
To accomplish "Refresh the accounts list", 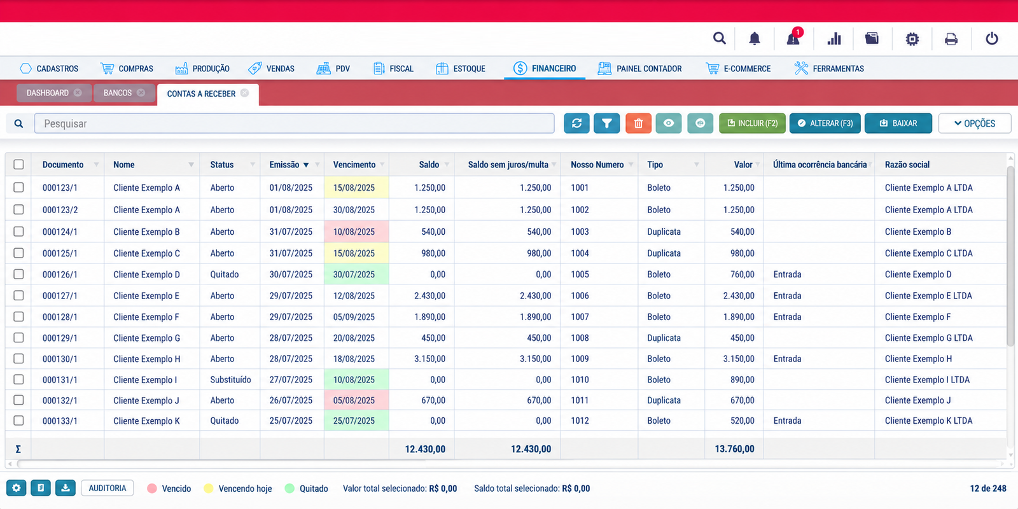I will point(576,123).
